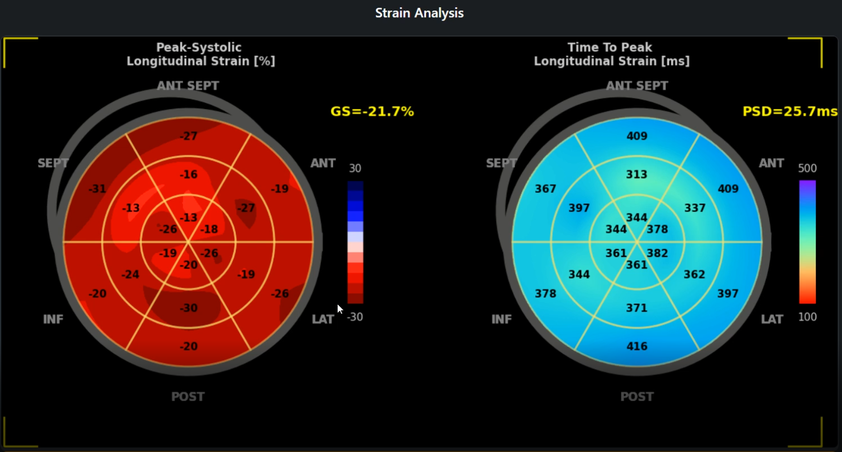The width and height of the screenshot is (842, 452).
Task: Click the strain color scale bar (30 to -30)
Action: point(355,242)
